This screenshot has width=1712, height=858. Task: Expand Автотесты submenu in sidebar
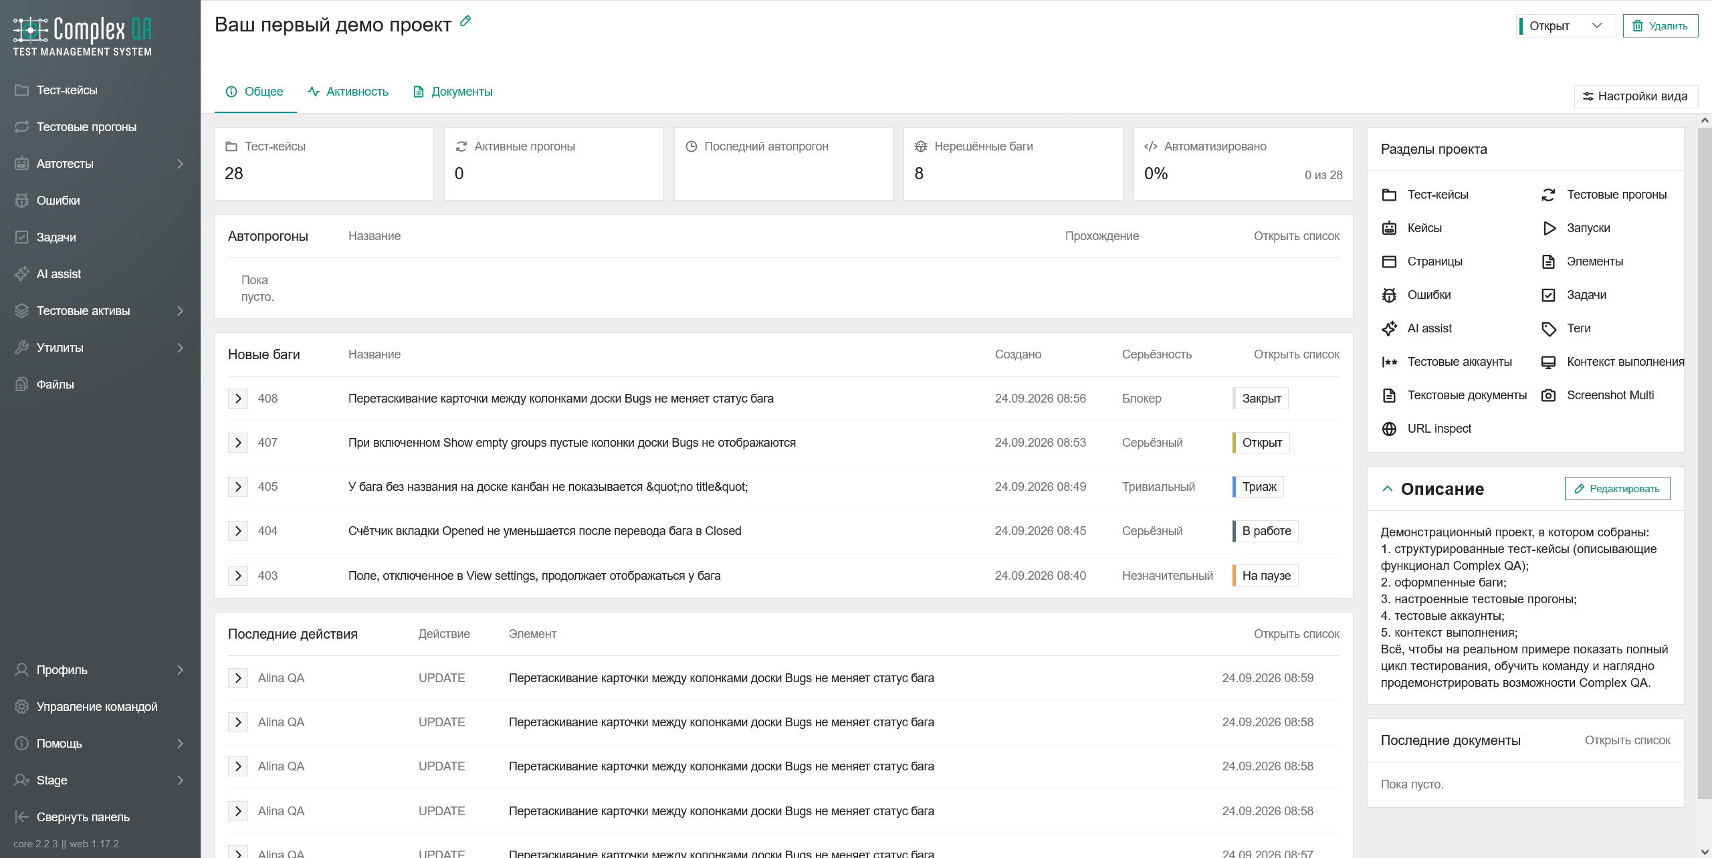click(180, 164)
